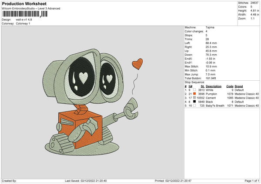Click the Width value 4.48 in

pyautogui.click(x=254, y=15)
